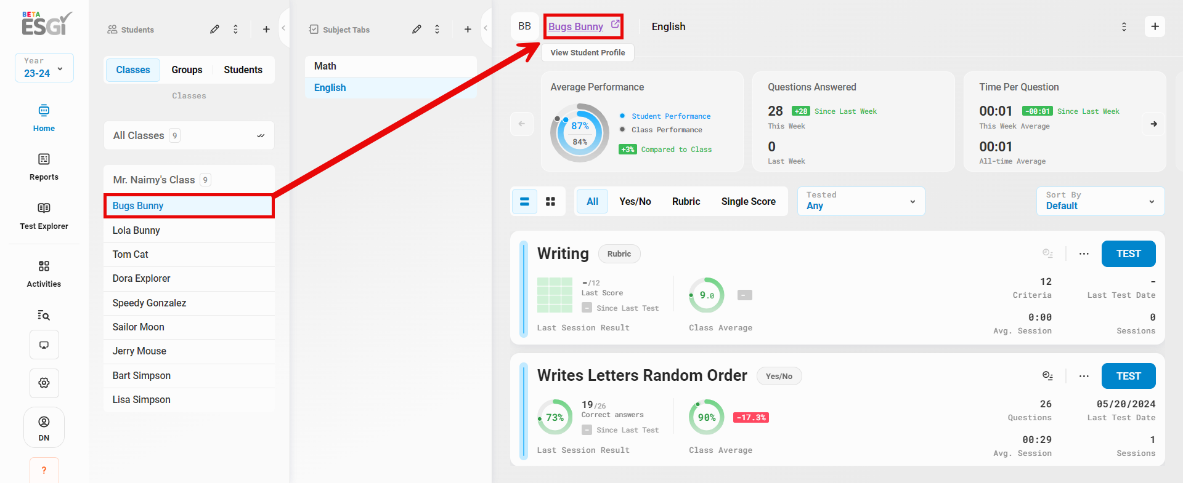Open Subject Tabs more options menu
The height and width of the screenshot is (483, 1183).
[x=437, y=29]
